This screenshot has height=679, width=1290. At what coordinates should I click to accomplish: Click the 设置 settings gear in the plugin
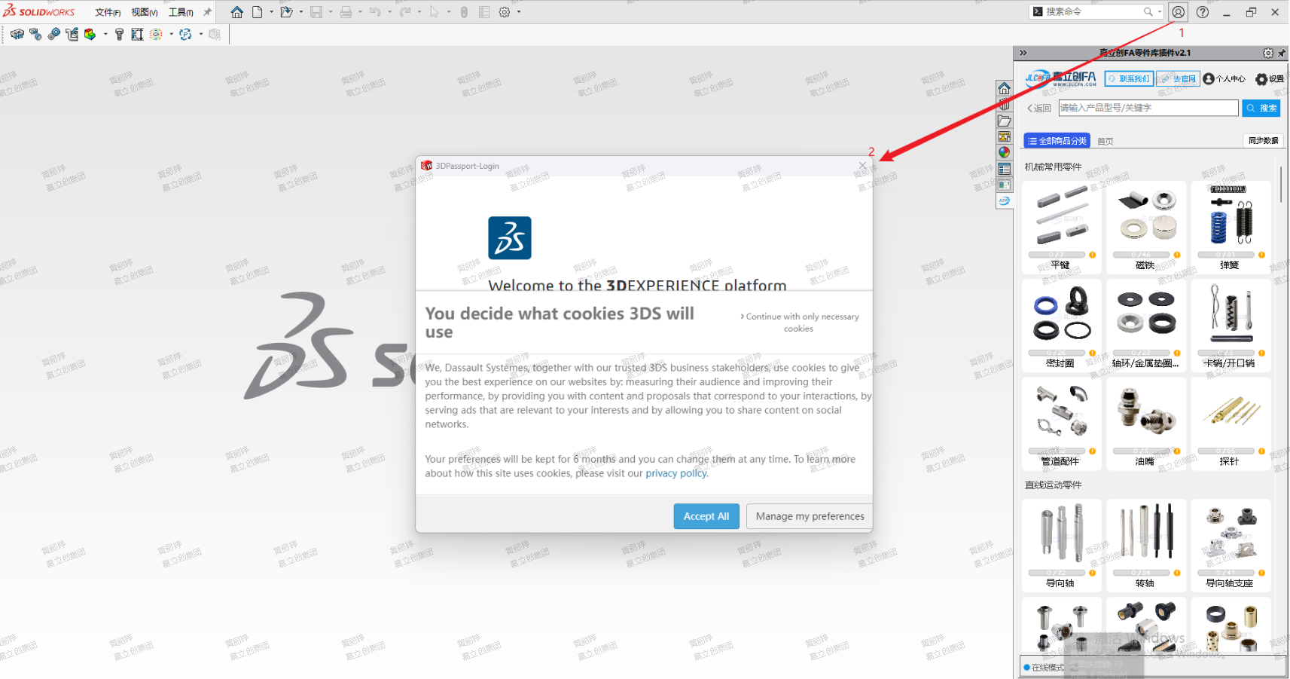tap(1269, 79)
